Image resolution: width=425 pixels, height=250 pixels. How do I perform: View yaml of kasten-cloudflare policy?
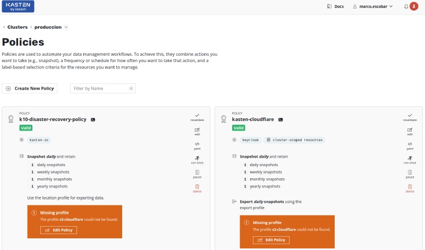410,146
